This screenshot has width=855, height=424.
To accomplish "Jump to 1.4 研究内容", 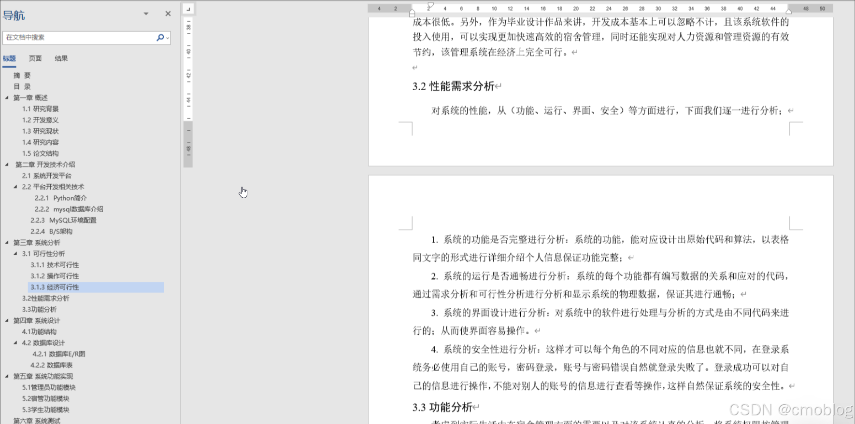I will (40, 142).
